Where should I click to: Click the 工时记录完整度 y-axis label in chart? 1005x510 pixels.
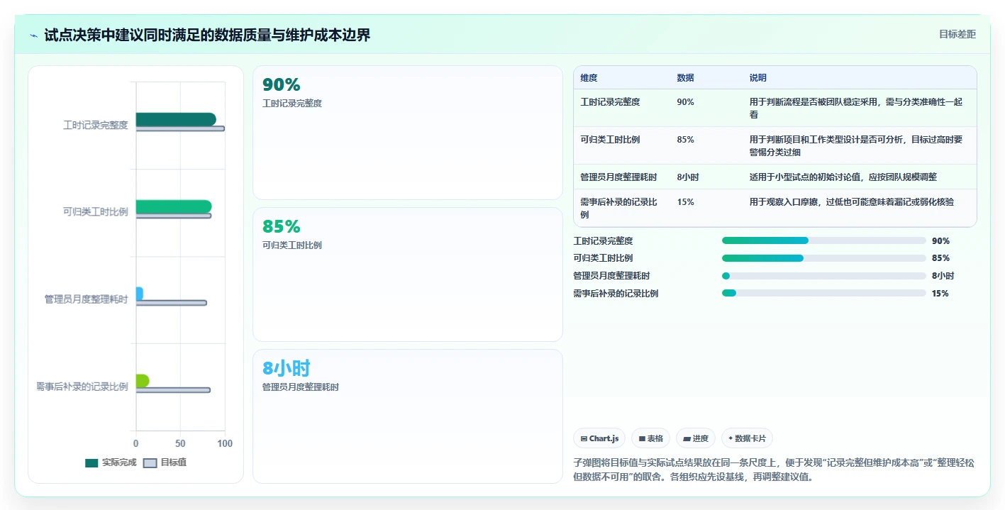click(95, 126)
